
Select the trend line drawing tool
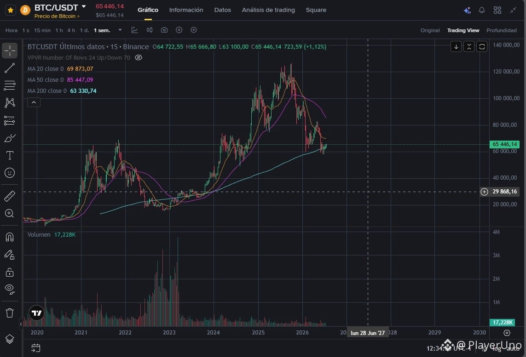[10, 68]
